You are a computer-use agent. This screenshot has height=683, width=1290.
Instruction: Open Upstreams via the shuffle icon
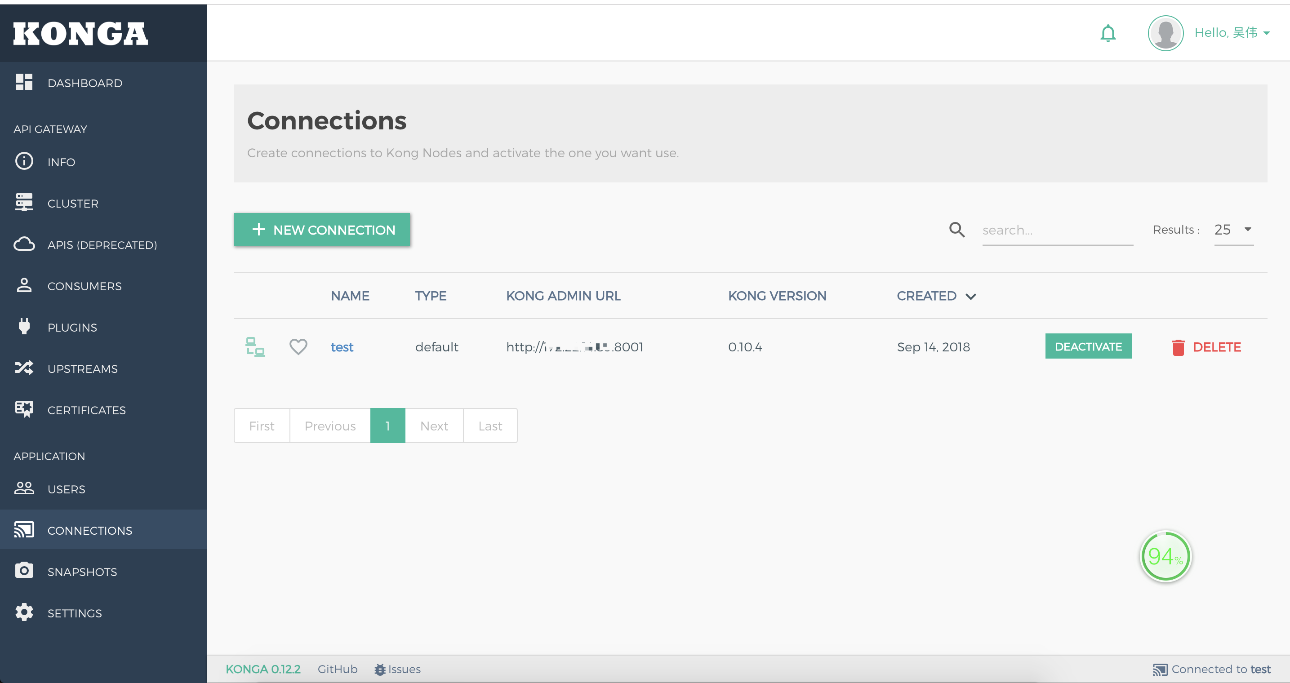pos(24,368)
